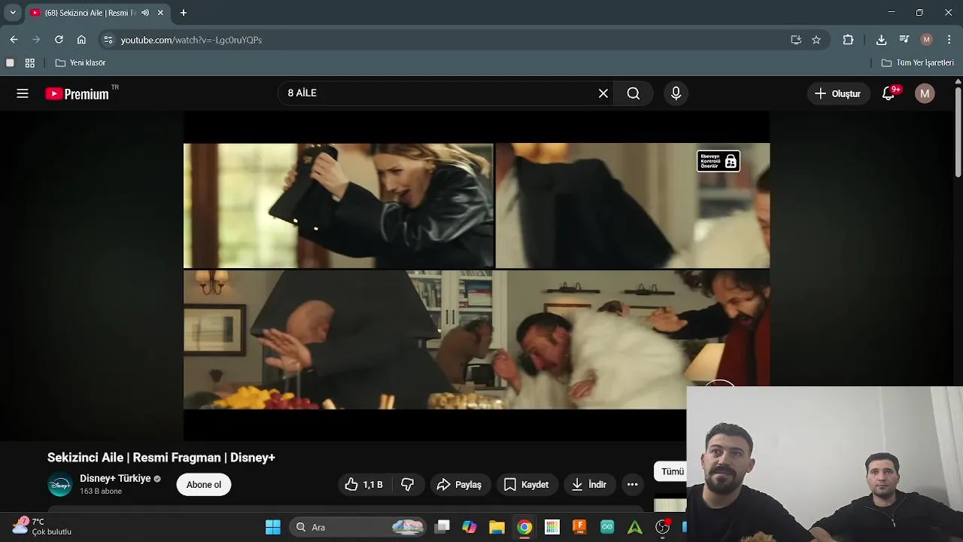Open Arduino IDE taskbar icon
Viewport: 963px width, 542px height.
tap(607, 527)
